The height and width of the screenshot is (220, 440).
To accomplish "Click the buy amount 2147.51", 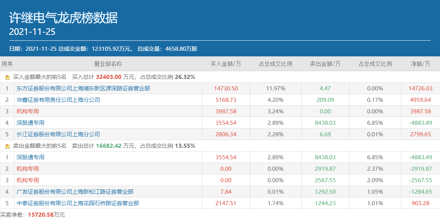I will point(226,203).
